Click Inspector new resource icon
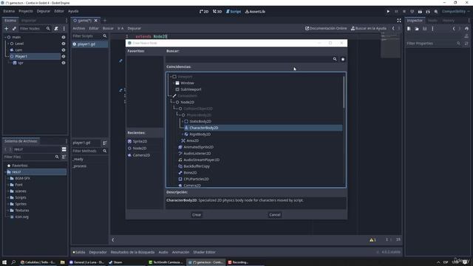 (409, 29)
